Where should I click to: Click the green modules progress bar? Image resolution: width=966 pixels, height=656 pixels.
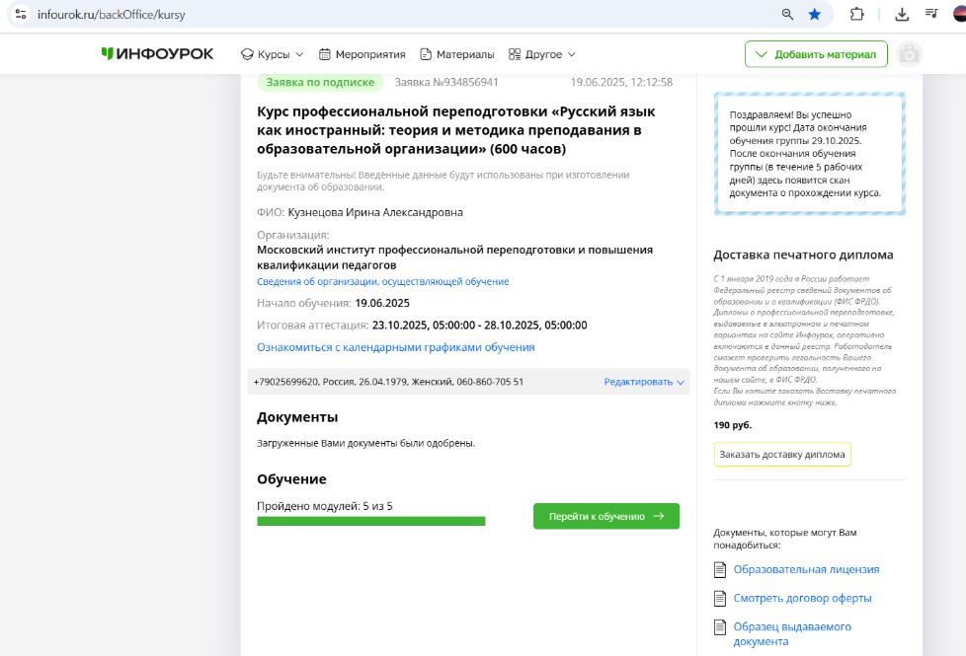[370, 521]
